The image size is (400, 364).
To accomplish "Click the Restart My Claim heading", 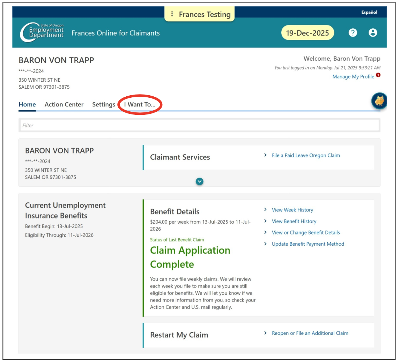I will [179, 335].
